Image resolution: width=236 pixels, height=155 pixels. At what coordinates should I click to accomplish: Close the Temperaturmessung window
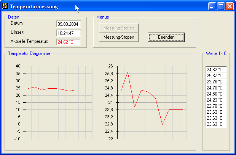click(230, 6)
